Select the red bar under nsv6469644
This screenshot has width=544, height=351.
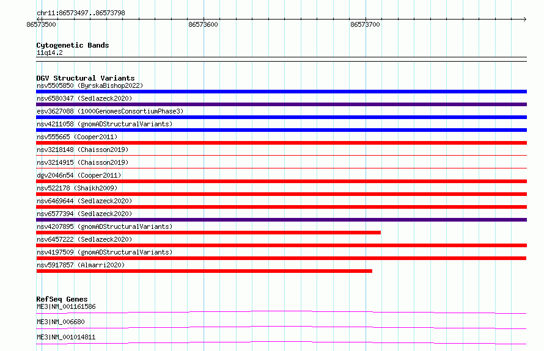[x=281, y=207]
